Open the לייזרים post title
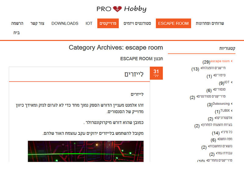The image size is (244, 183). 134,74
